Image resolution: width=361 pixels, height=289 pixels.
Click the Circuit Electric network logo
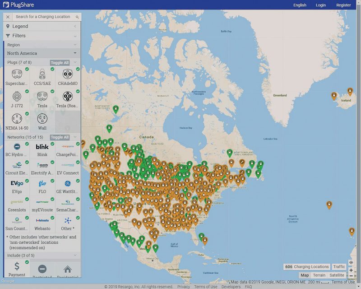click(x=17, y=165)
